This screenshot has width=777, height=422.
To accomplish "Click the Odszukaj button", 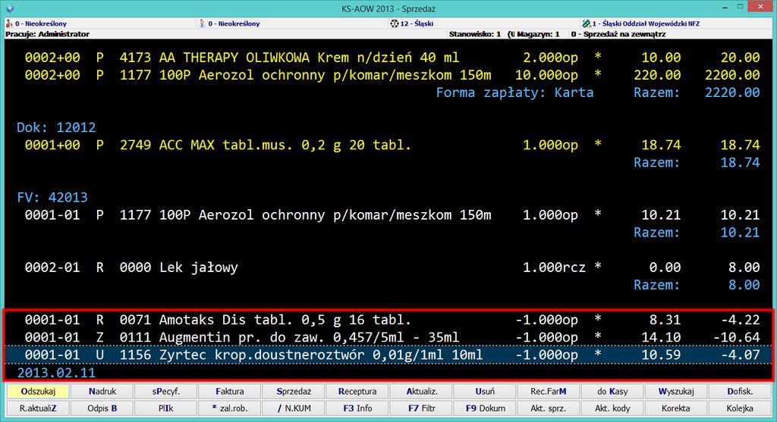I will [x=38, y=392].
